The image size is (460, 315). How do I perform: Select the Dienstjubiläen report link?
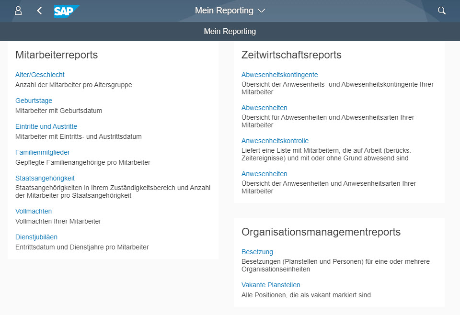tap(36, 237)
